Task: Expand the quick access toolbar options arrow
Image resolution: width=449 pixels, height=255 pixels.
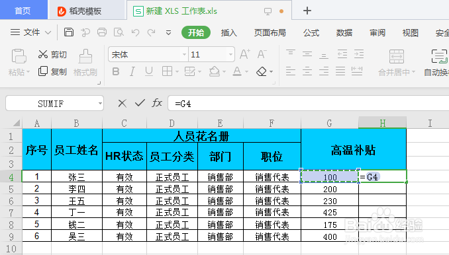Action: pos(169,33)
